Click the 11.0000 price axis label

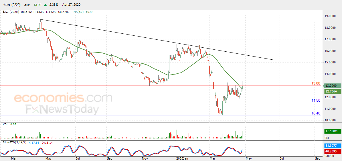click(x=330, y=109)
